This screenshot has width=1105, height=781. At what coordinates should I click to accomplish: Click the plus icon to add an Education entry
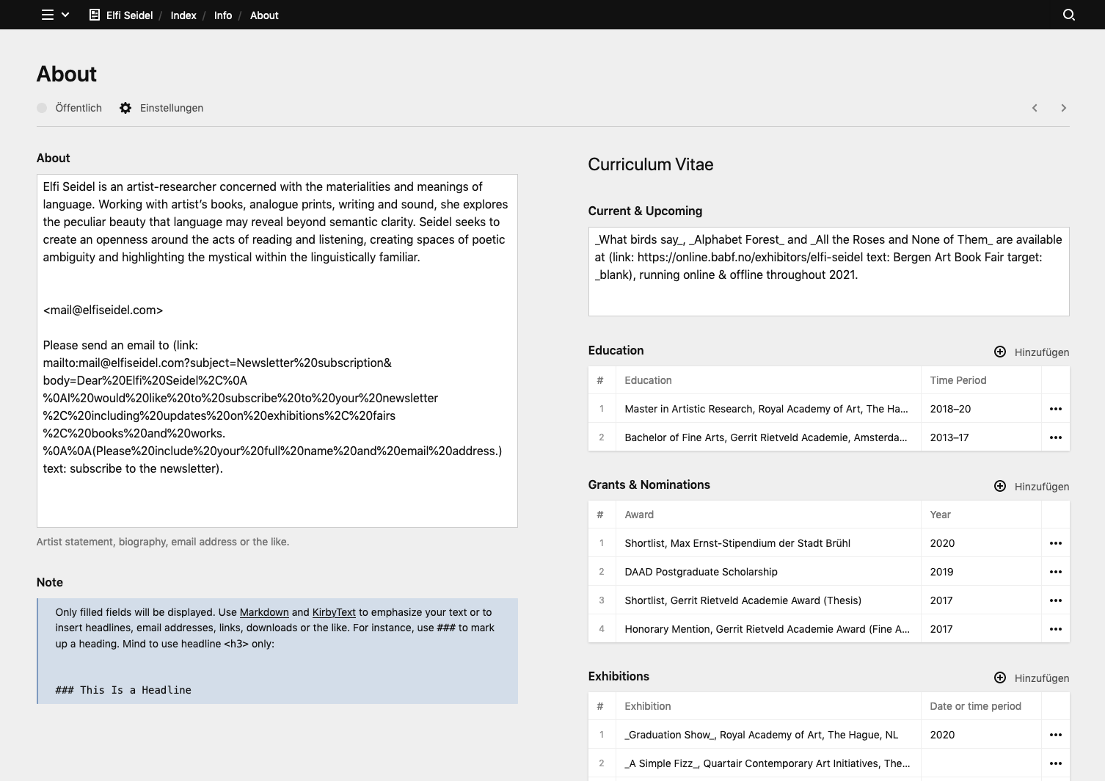1000,352
